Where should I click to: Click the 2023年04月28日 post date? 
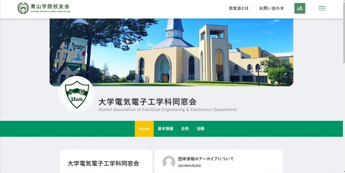(x=189, y=166)
